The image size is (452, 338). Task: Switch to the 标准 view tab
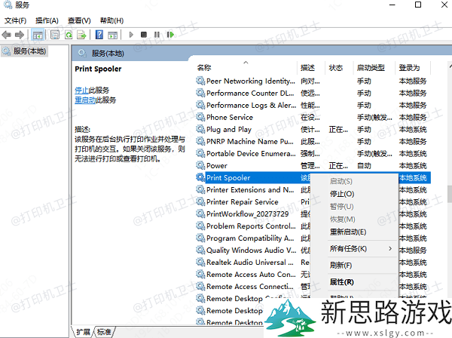pos(104,332)
